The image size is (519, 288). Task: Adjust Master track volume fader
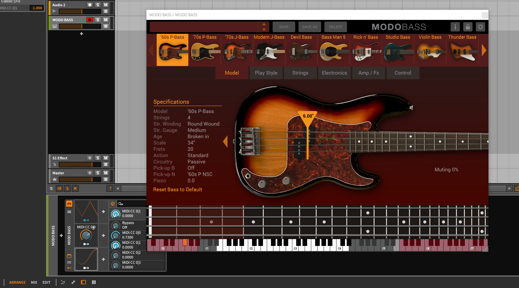(80, 179)
